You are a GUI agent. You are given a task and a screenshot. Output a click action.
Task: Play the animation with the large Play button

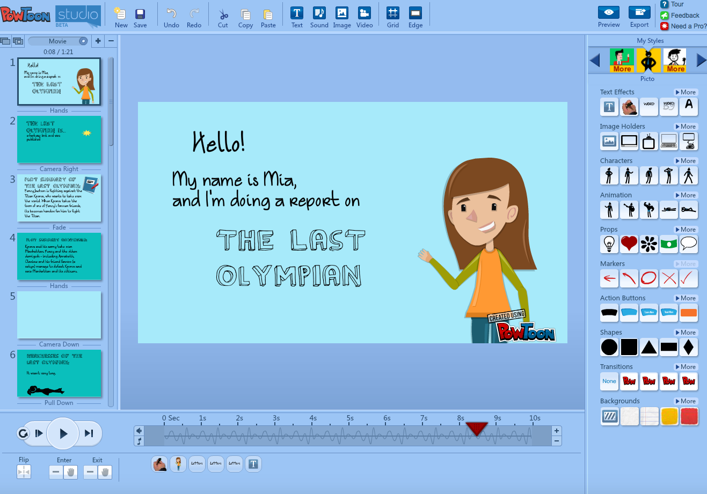pyautogui.click(x=63, y=433)
